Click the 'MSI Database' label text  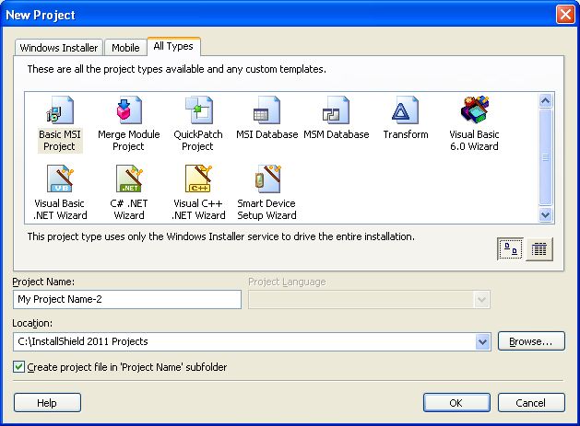(267, 134)
